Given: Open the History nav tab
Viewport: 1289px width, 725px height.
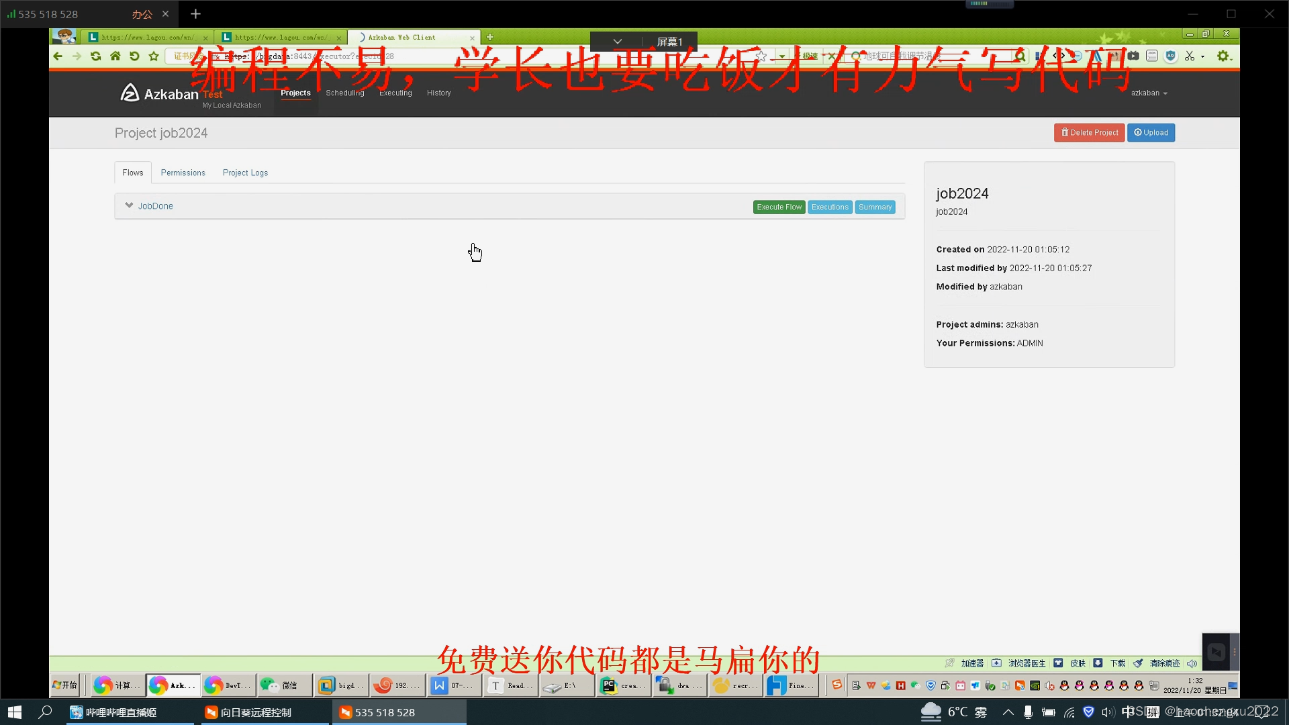Looking at the screenshot, I should [x=439, y=93].
